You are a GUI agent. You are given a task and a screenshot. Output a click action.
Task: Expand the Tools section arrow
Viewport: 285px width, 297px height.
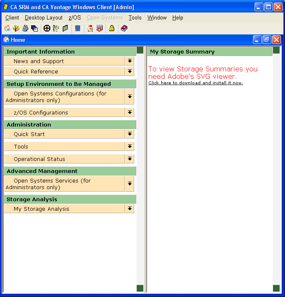click(x=130, y=146)
